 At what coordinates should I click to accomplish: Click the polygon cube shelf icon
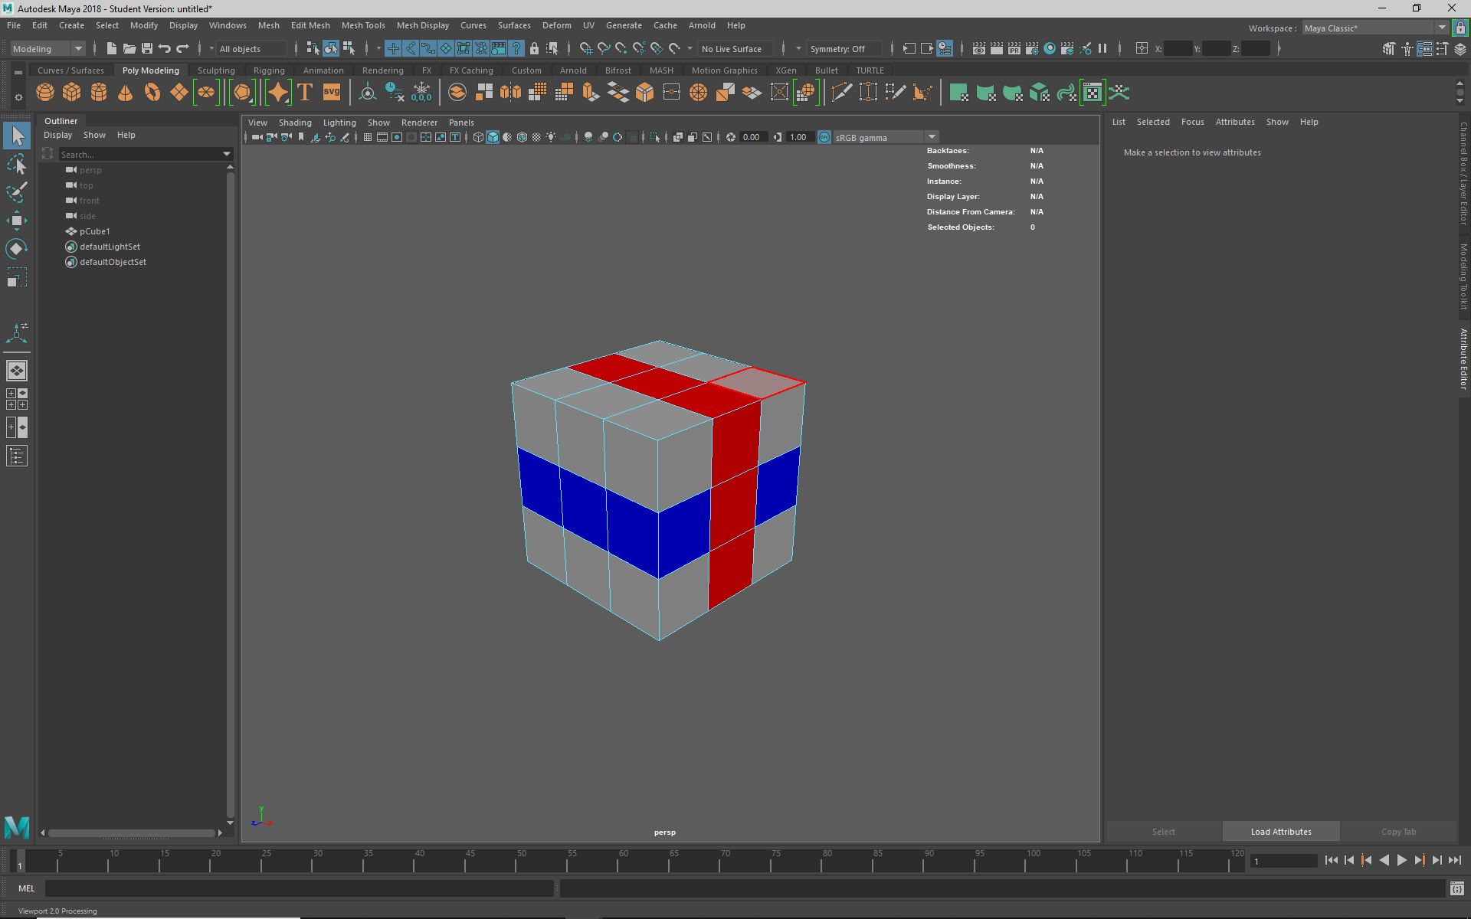[72, 93]
